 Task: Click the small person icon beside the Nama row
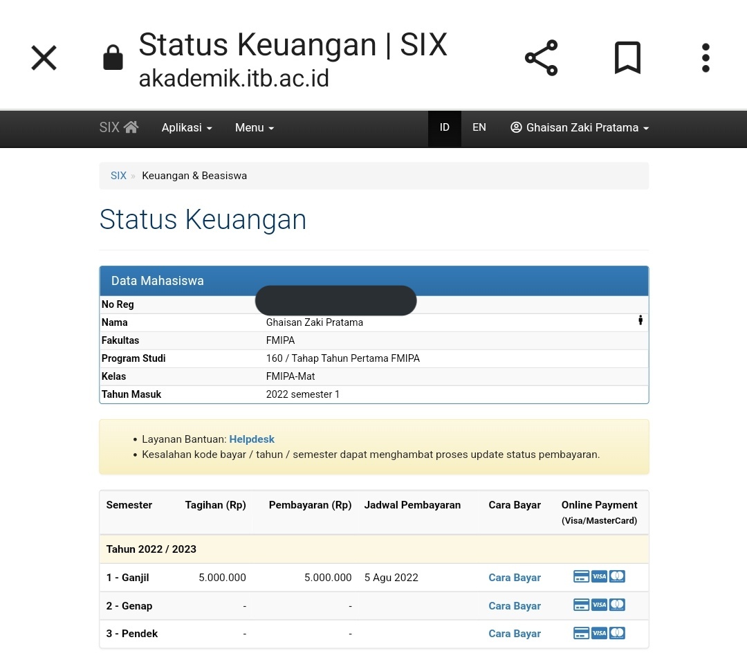click(640, 320)
